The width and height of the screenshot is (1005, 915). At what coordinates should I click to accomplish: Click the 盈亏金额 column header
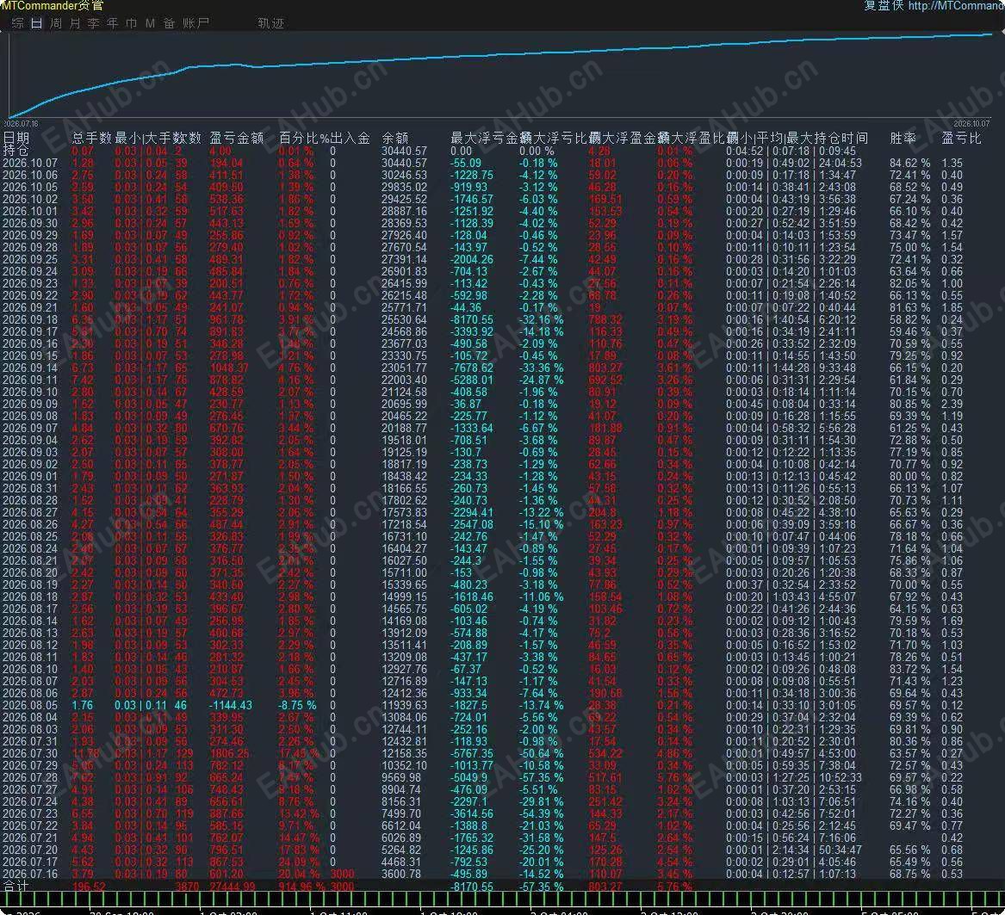point(237,138)
